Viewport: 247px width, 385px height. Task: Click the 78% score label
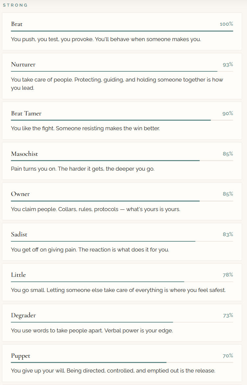[228, 275]
